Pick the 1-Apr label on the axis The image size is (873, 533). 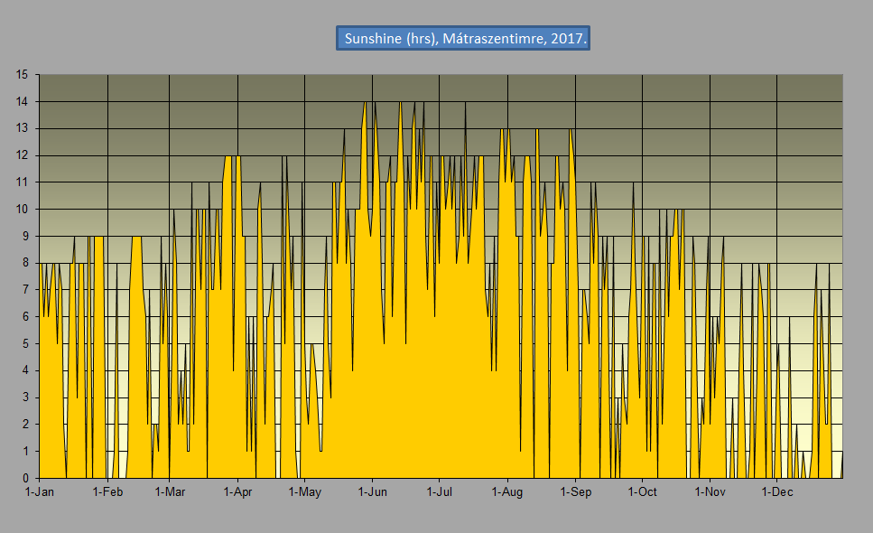pyautogui.click(x=237, y=492)
